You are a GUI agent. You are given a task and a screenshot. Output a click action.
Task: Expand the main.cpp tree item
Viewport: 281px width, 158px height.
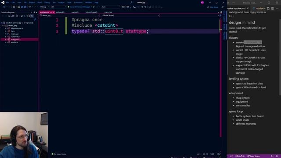click(5, 34)
